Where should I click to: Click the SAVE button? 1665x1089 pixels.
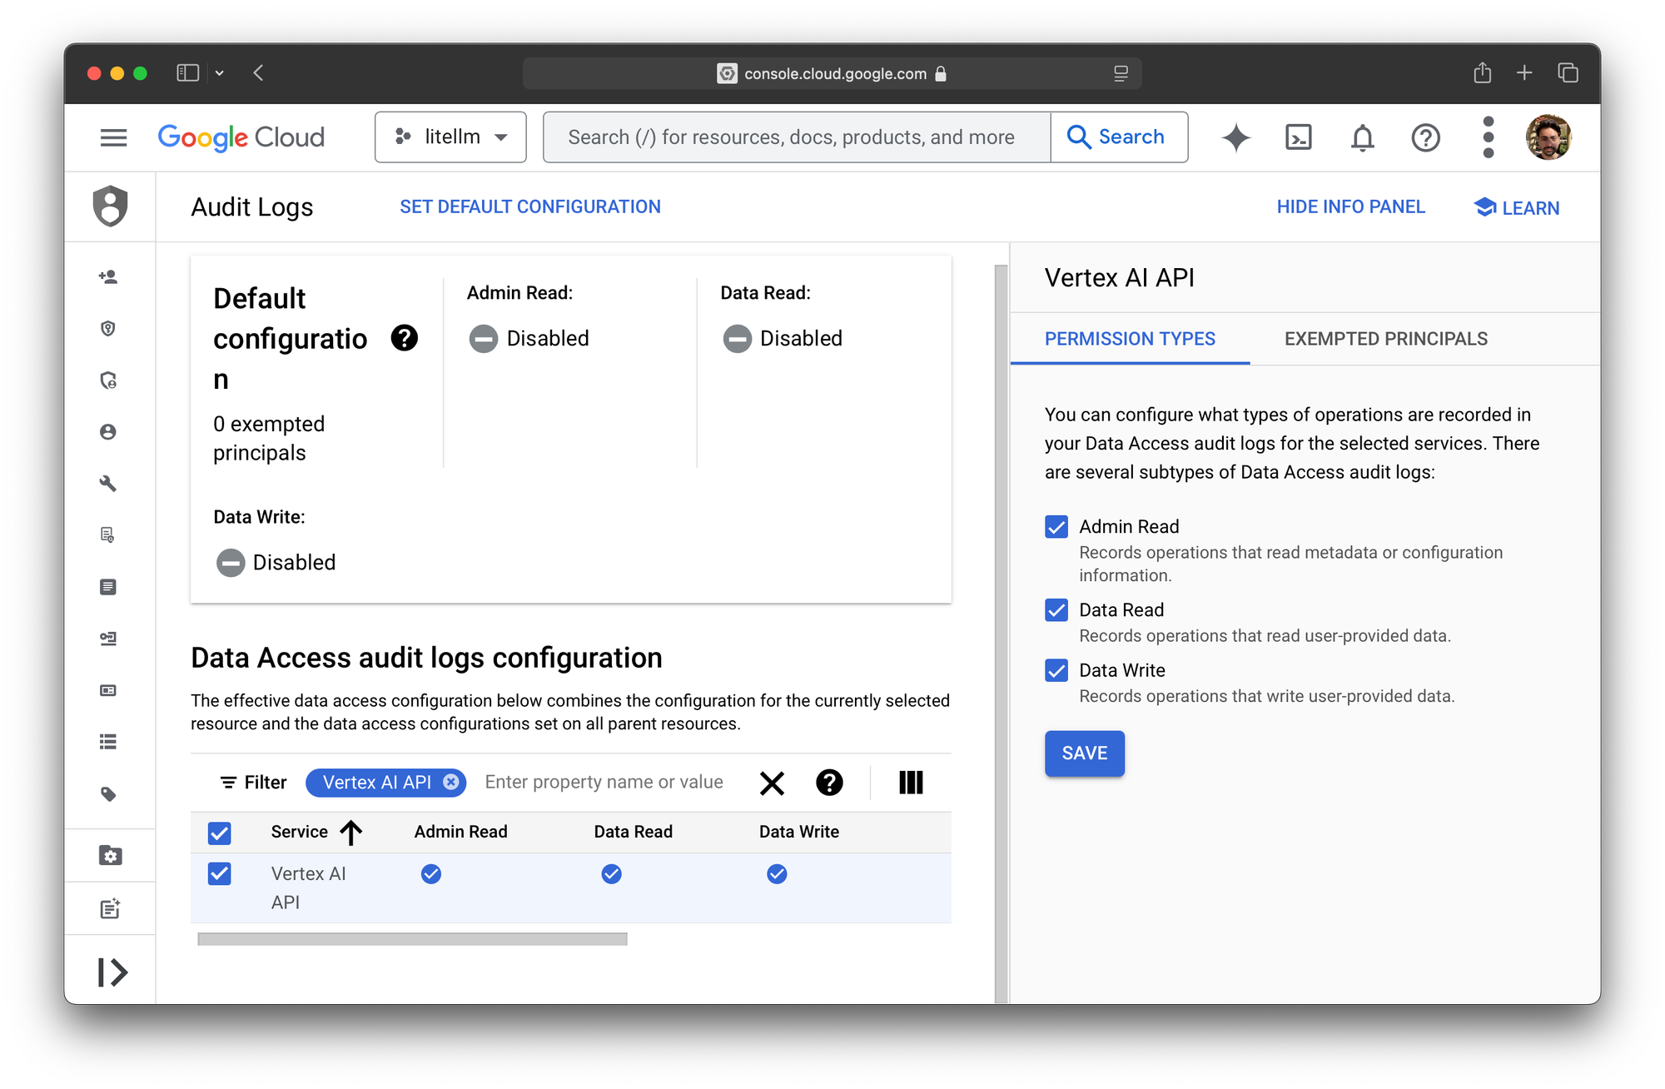click(x=1084, y=753)
